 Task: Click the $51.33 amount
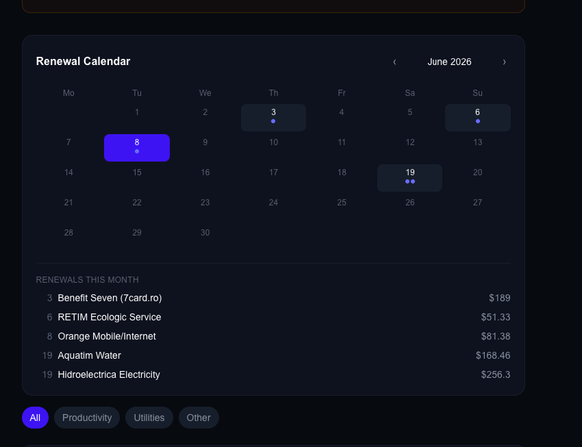tap(496, 317)
